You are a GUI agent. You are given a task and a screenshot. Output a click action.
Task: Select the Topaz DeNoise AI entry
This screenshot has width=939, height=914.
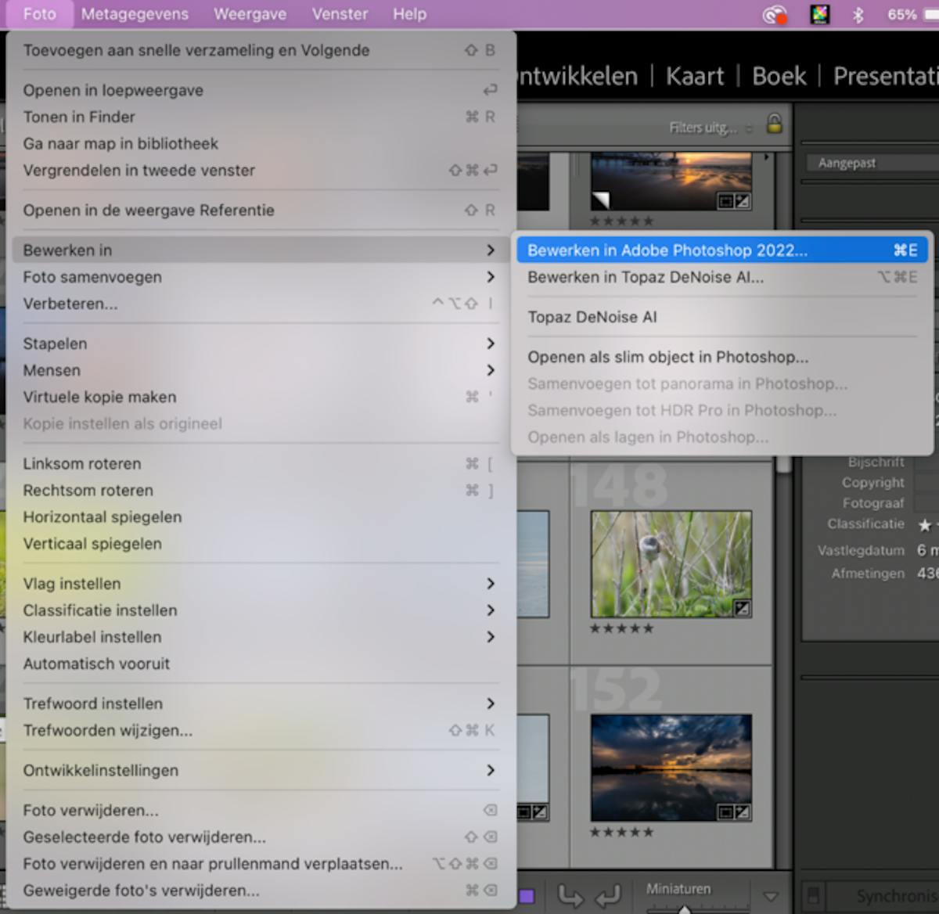click(x=721, y=316)
